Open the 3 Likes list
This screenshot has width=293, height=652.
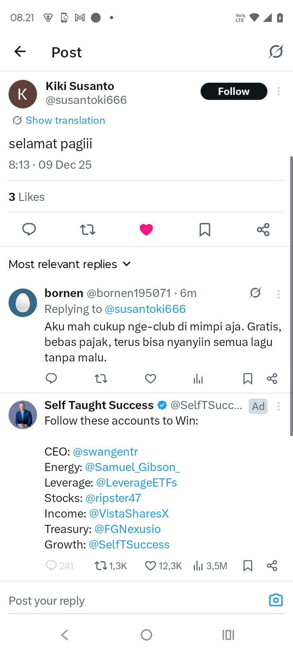pyautogui.click(x=27, y=197)
